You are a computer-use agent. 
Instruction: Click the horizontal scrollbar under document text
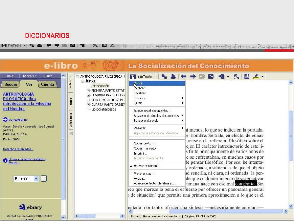[x=207, y=211]
